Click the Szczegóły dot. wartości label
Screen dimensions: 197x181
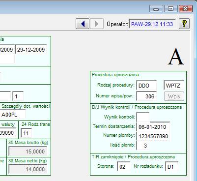pos(26,106)
